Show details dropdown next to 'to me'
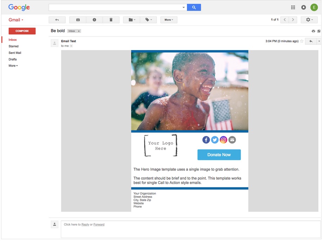The height and width of the screenshot is (242, 324). (71, 46)
